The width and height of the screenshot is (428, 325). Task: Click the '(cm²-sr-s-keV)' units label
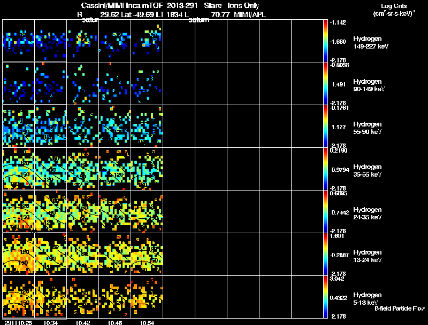[393, 13]
